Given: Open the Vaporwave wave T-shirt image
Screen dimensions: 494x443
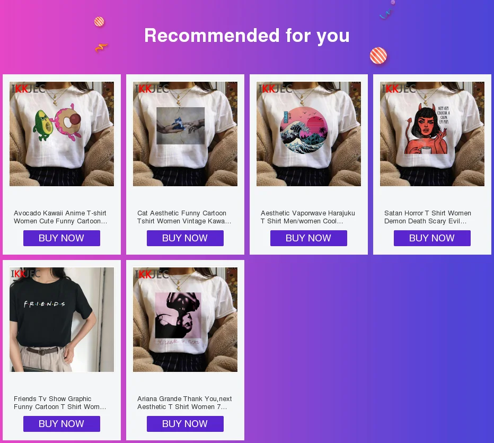Looking at the screenshot, I should pyautogui.click(x=308, y=134).
